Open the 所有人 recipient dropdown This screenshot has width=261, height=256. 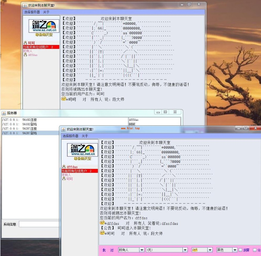pos(131,250)
